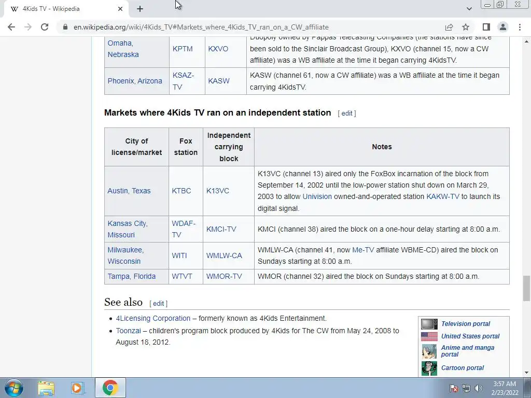Open the Cartoon portal link
531x398 pixels.
click(462, 368)
